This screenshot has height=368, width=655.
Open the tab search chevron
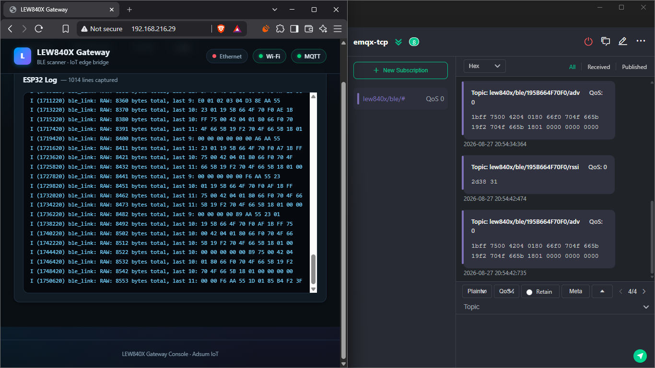tap(275, 10)
